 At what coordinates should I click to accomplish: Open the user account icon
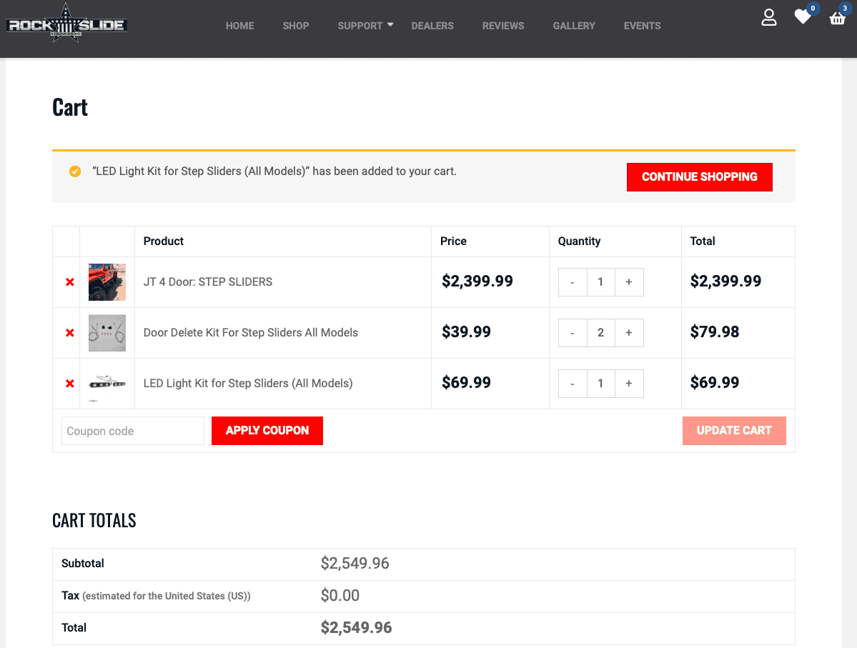[x=769, y=17]
